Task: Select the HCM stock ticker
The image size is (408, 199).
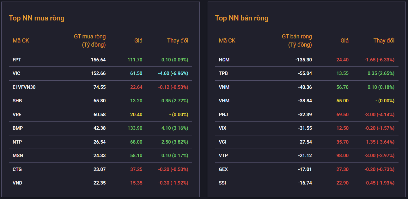Action: (x=224, y=60)
